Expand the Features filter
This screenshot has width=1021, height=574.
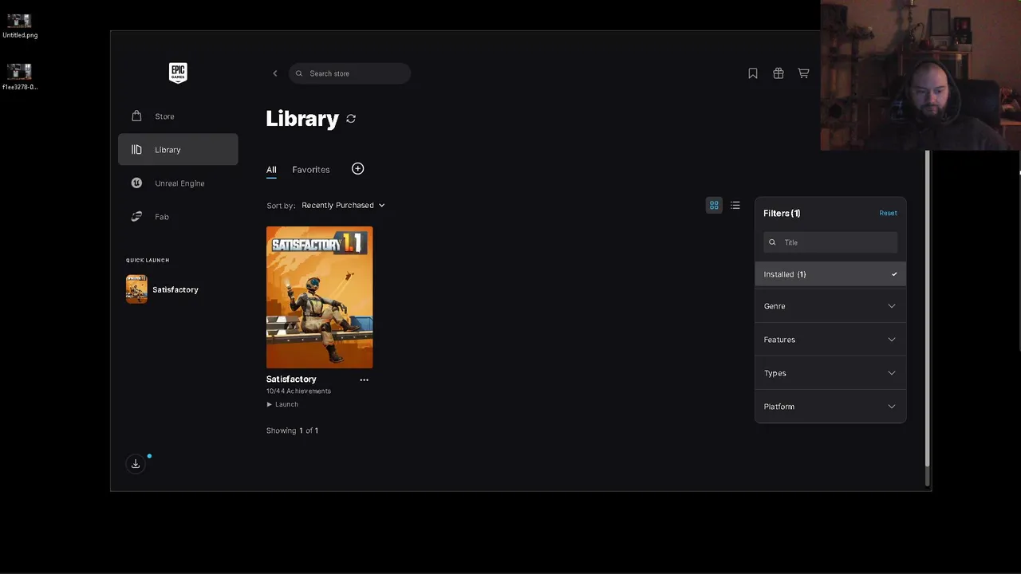pyautogui.click(x=830, y=340)
